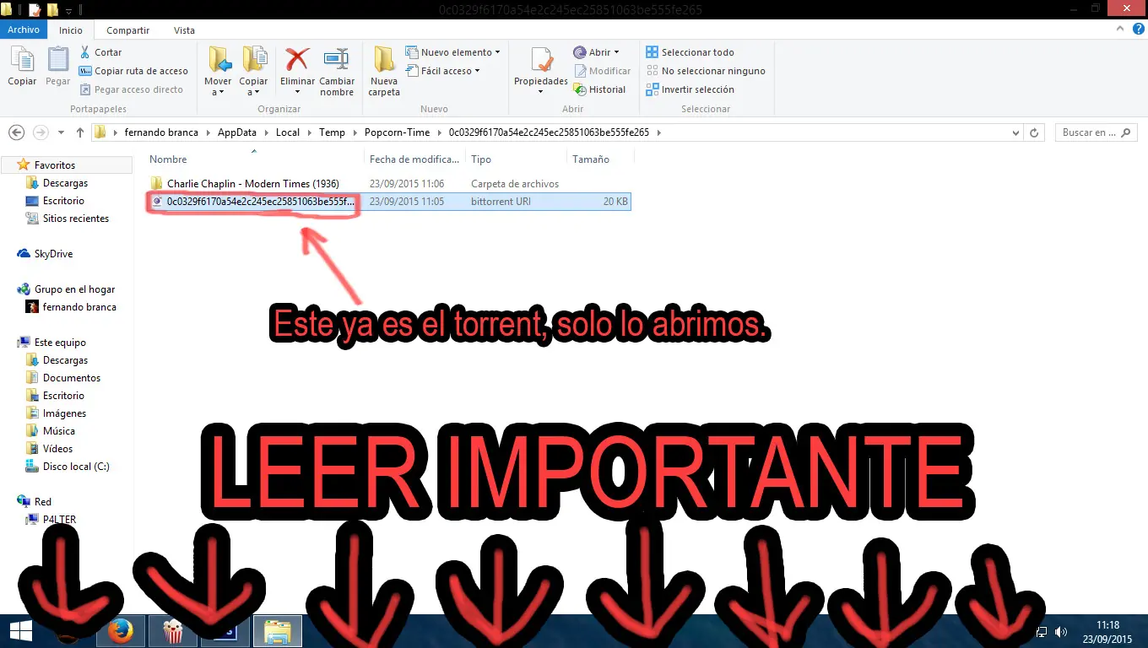Select the 0c0329f6170a54e2c245 torrent file
1148x648 pixels.
tap(388, 202)
